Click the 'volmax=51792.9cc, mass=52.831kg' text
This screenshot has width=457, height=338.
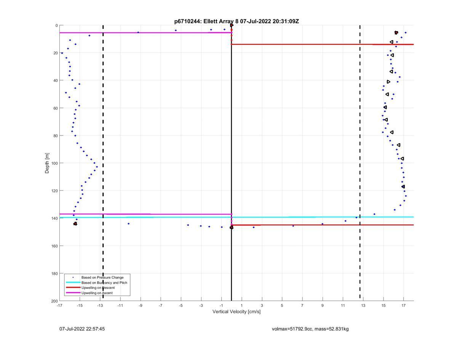pyautogui.click(x=310, y=329)
